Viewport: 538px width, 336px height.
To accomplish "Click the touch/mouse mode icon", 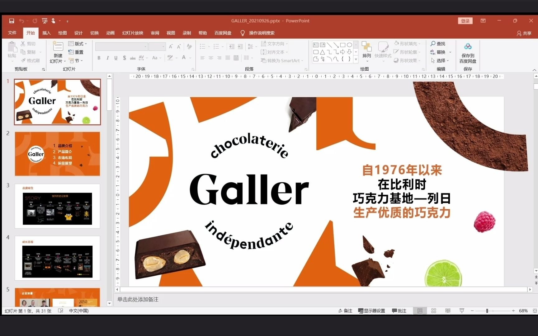I will pyautogui.click(x=53, y=21).
